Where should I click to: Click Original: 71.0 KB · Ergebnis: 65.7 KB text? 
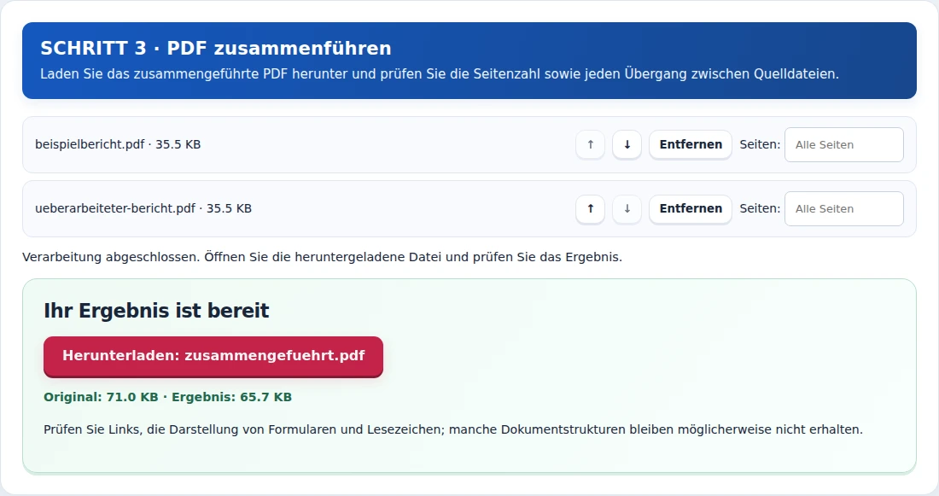(x=167, y=397)
